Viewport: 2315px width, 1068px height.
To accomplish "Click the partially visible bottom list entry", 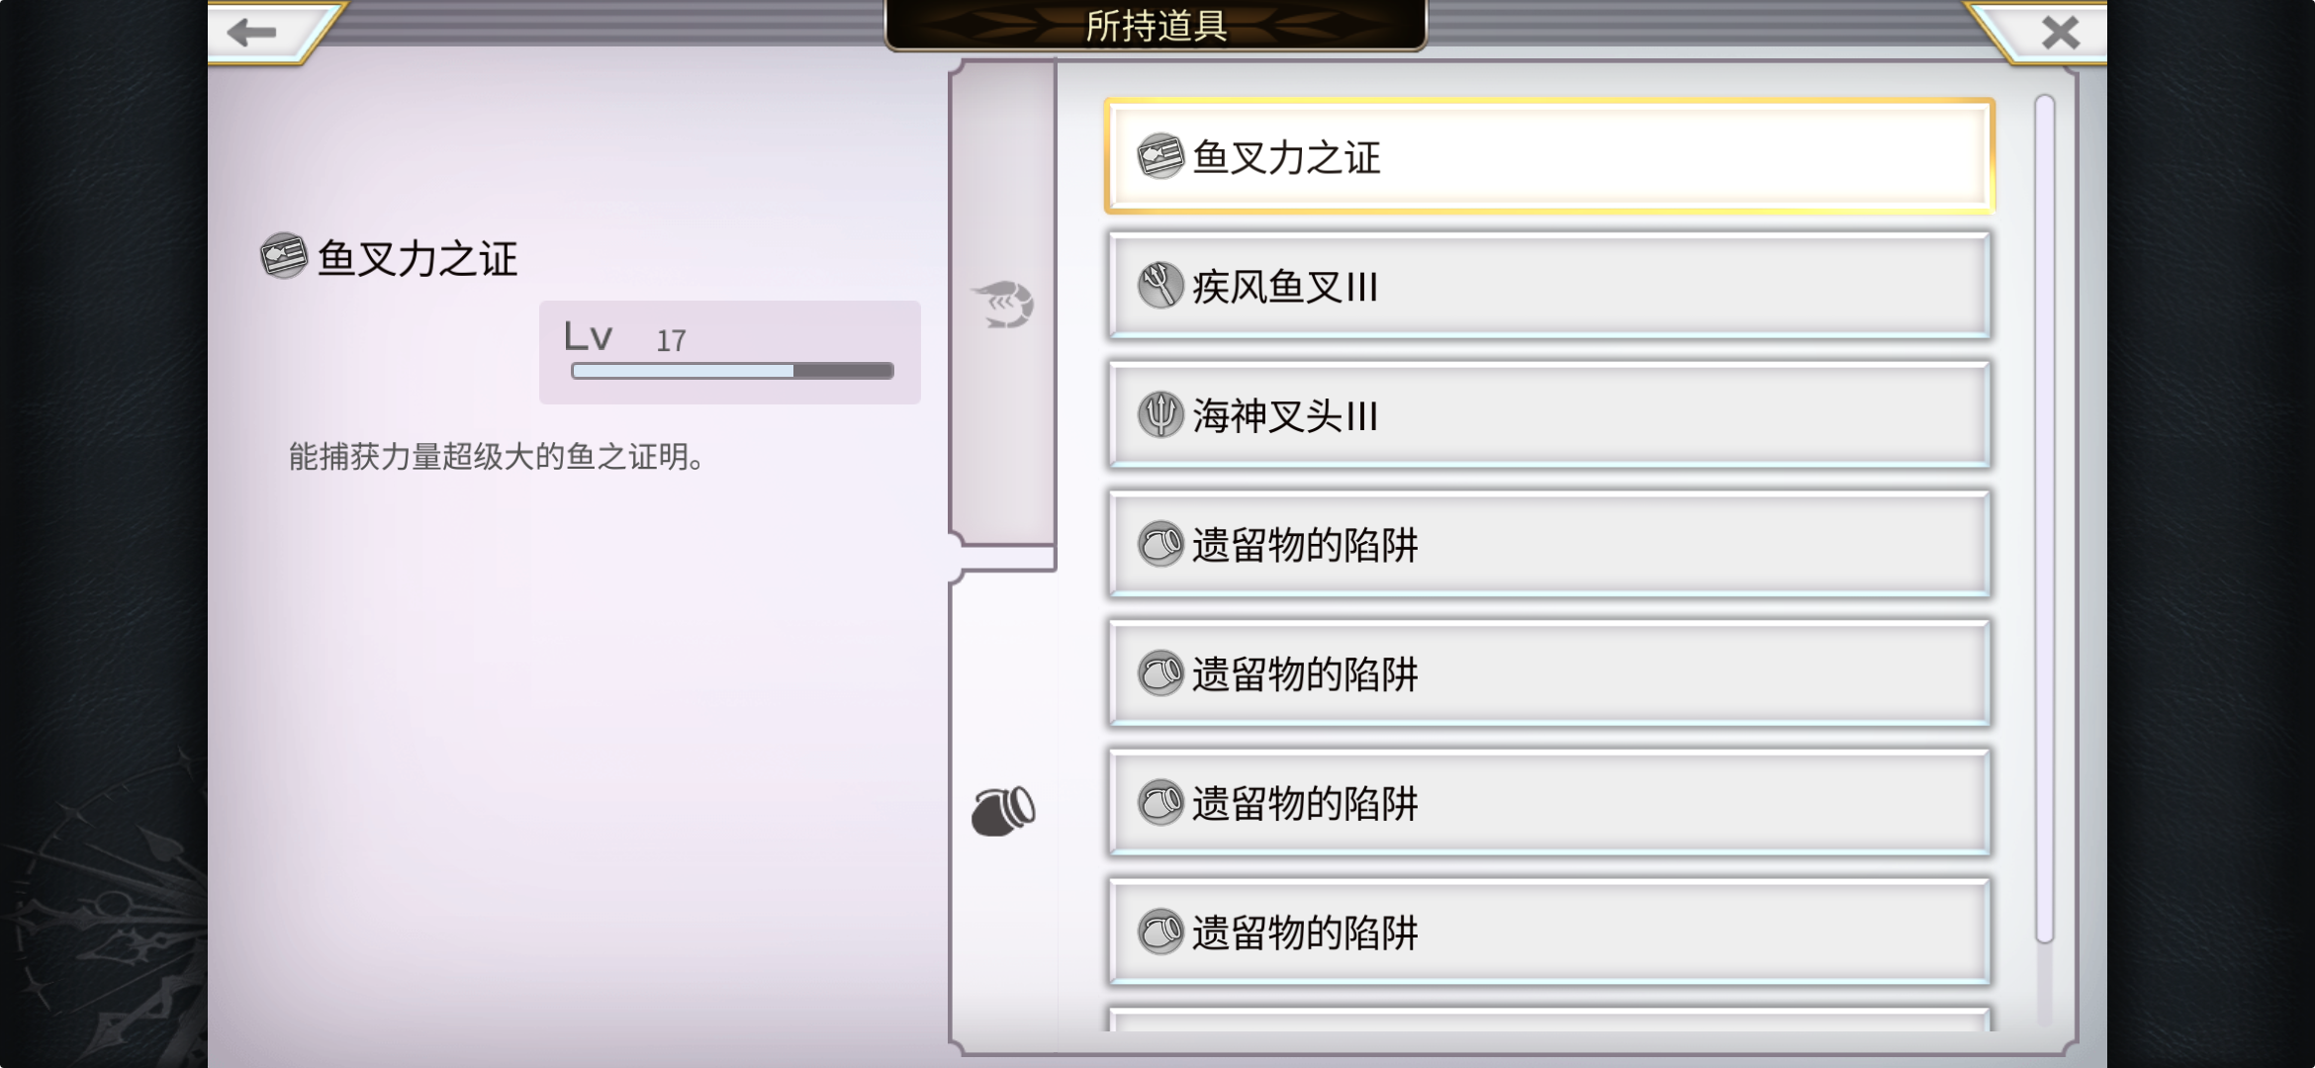I will (1549, 1020).
